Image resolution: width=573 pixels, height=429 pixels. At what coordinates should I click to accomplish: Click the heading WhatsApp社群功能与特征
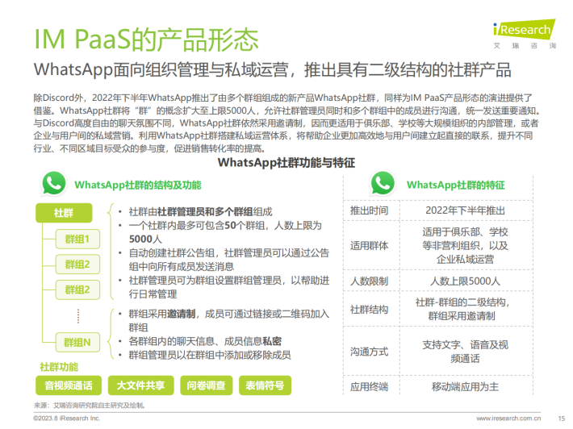(x=286, y=162)
